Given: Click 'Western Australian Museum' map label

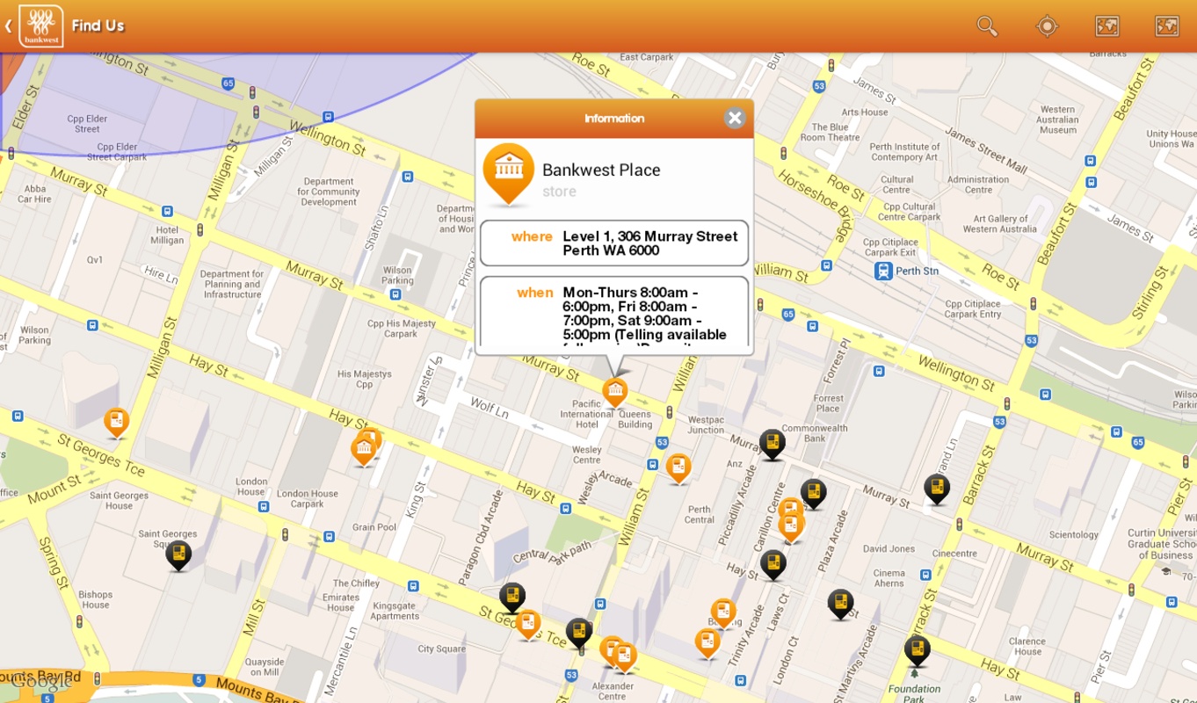Looking at the screenshot, I should [x=1057, y=120].
